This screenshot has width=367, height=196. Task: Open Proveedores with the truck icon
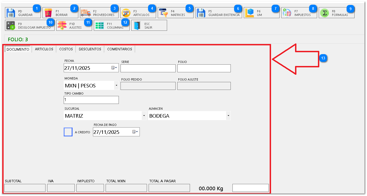click(x=86, y=13)
